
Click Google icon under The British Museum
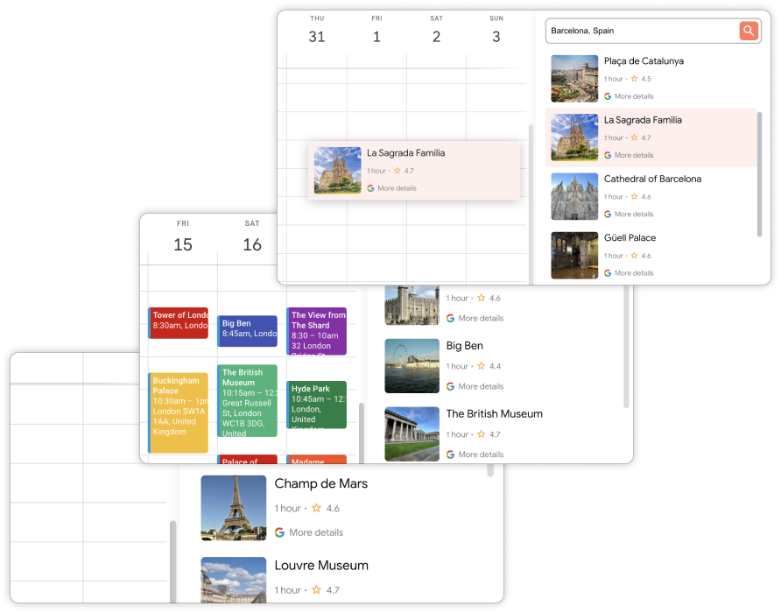[x=450, y=454]
